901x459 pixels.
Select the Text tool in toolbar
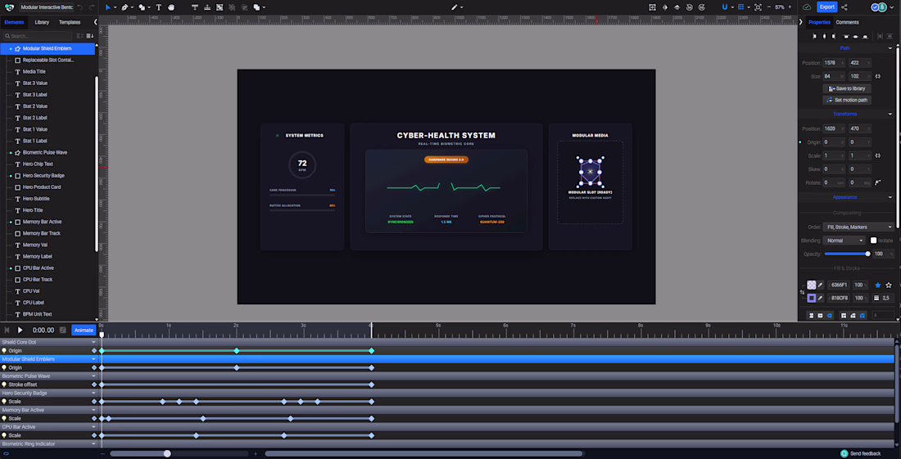159,7
